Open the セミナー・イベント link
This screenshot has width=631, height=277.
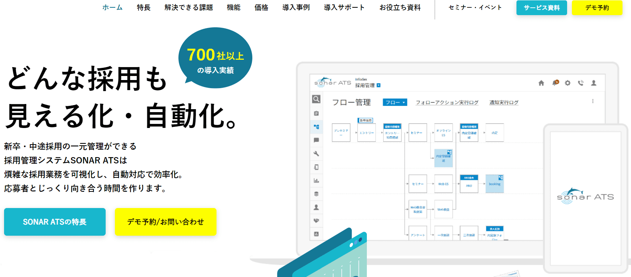475,7
